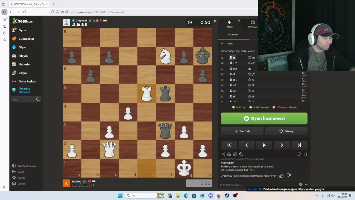The height and width of the screenshot is (200, 355).
Task: Click the magnifier analysis zoom icon
Action: click(241, 154)
